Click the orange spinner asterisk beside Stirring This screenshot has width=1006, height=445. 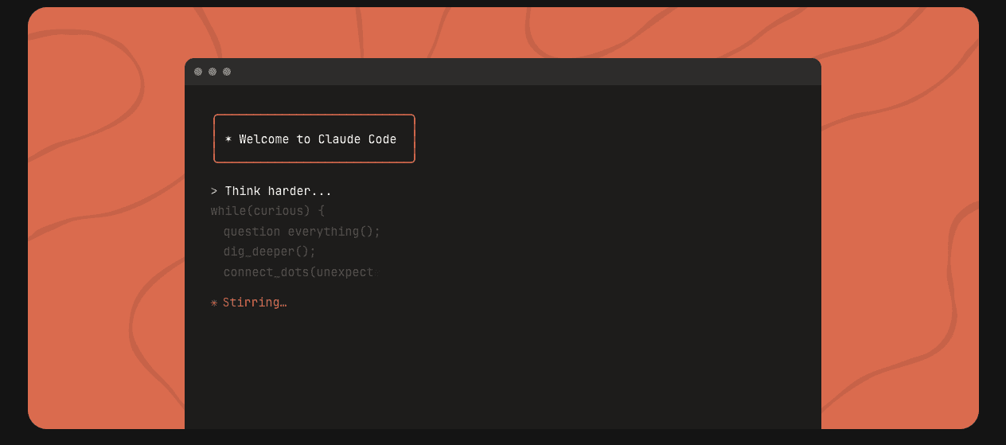[214, 303]
